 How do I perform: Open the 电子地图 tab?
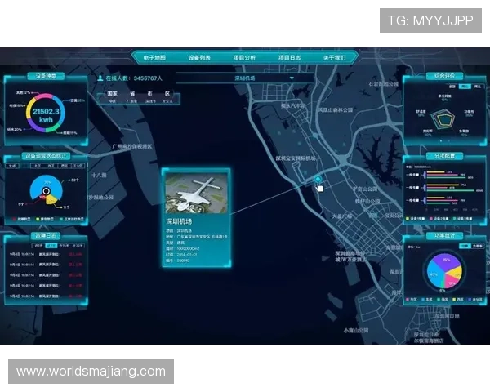[154, 58]
